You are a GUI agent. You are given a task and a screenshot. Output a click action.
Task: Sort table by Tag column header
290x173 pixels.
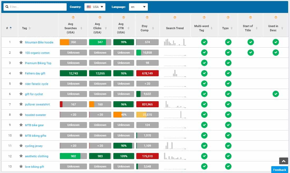[x=25, y=28]
